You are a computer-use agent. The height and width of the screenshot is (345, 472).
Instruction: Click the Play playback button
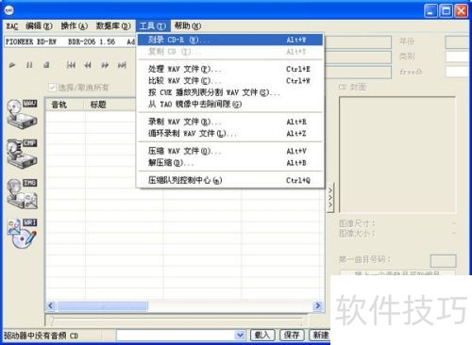tap(12, 65)
